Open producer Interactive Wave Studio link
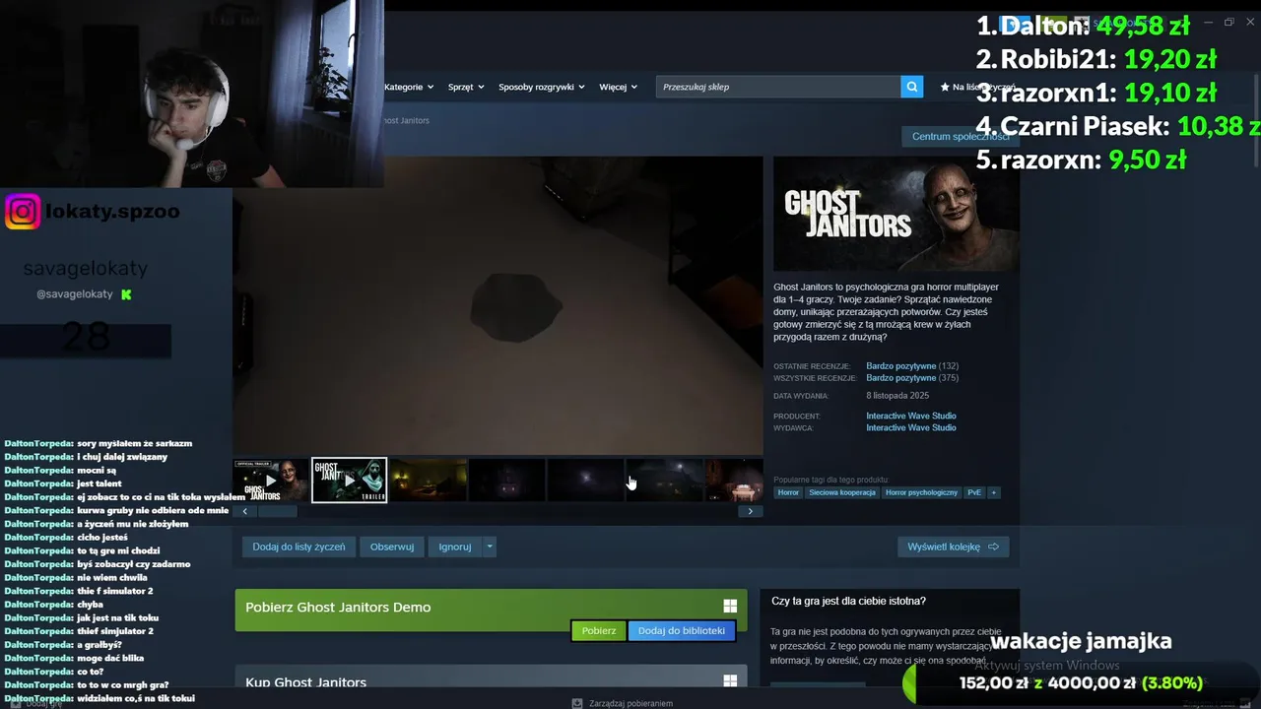Viewport: 1261px width, 709px height. tap(911, 416)
